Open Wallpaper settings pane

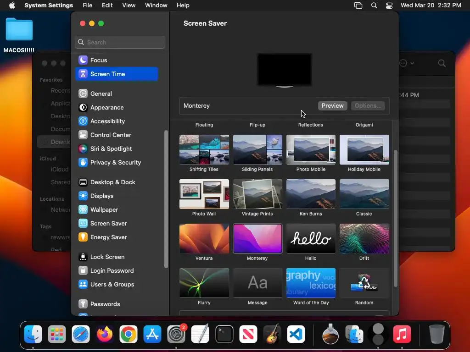point(117,210)
